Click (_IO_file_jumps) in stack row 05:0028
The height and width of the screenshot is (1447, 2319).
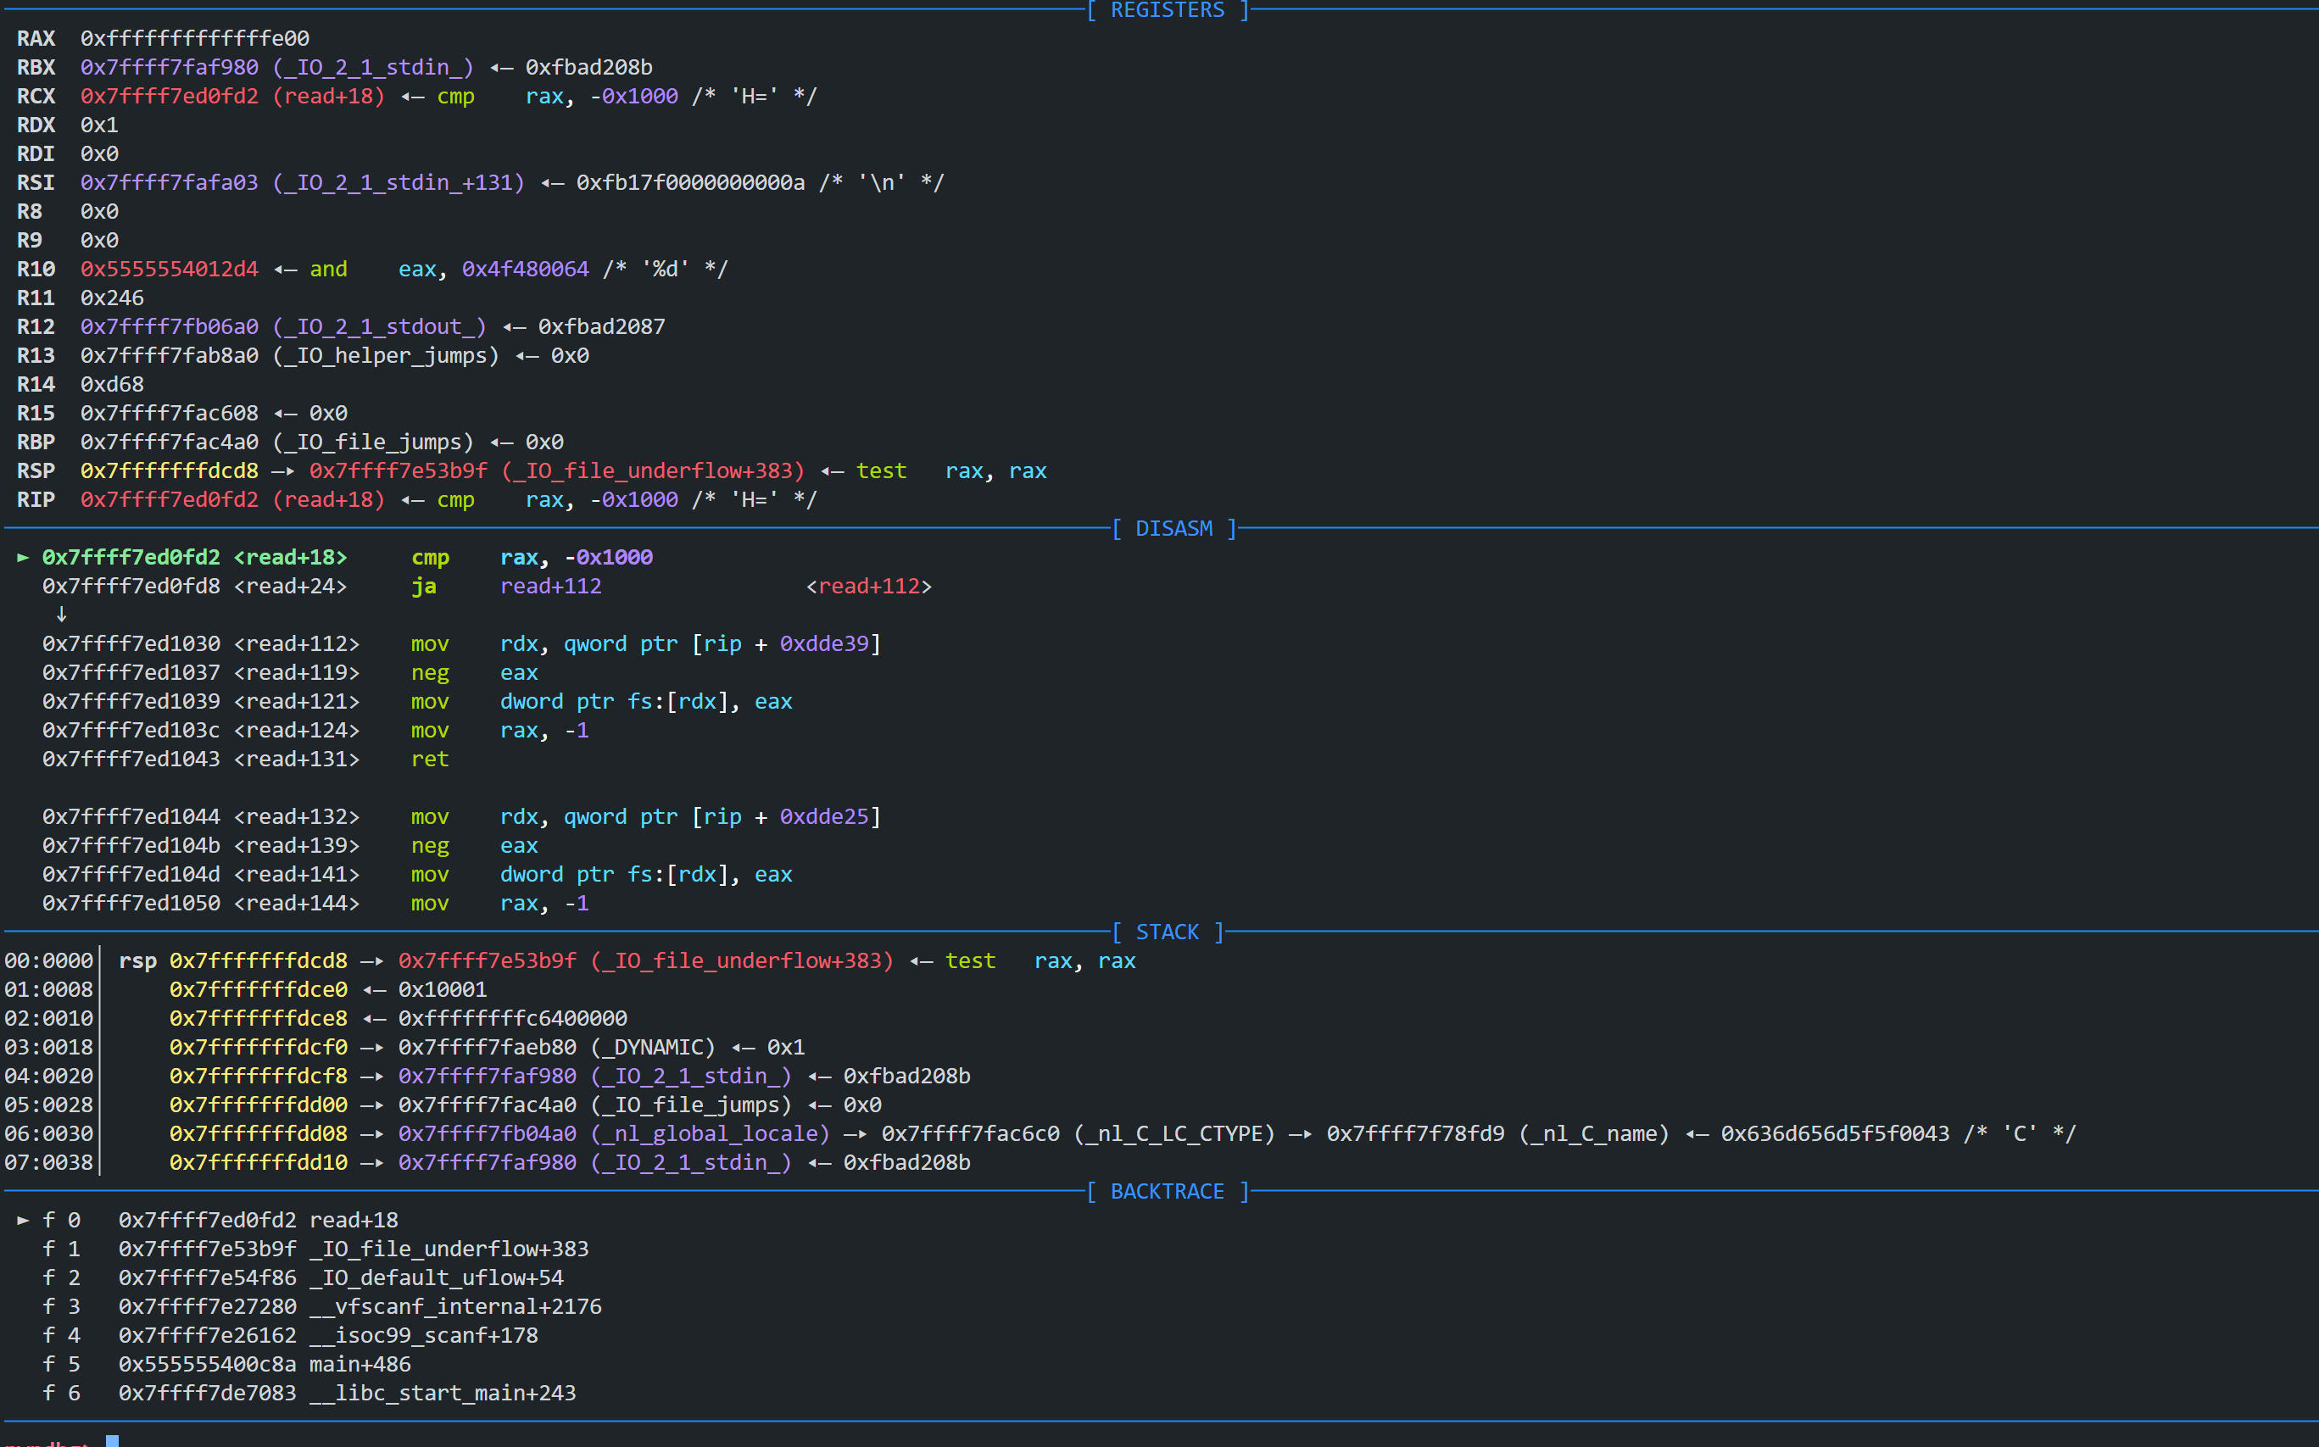(x=691, y=1105)
